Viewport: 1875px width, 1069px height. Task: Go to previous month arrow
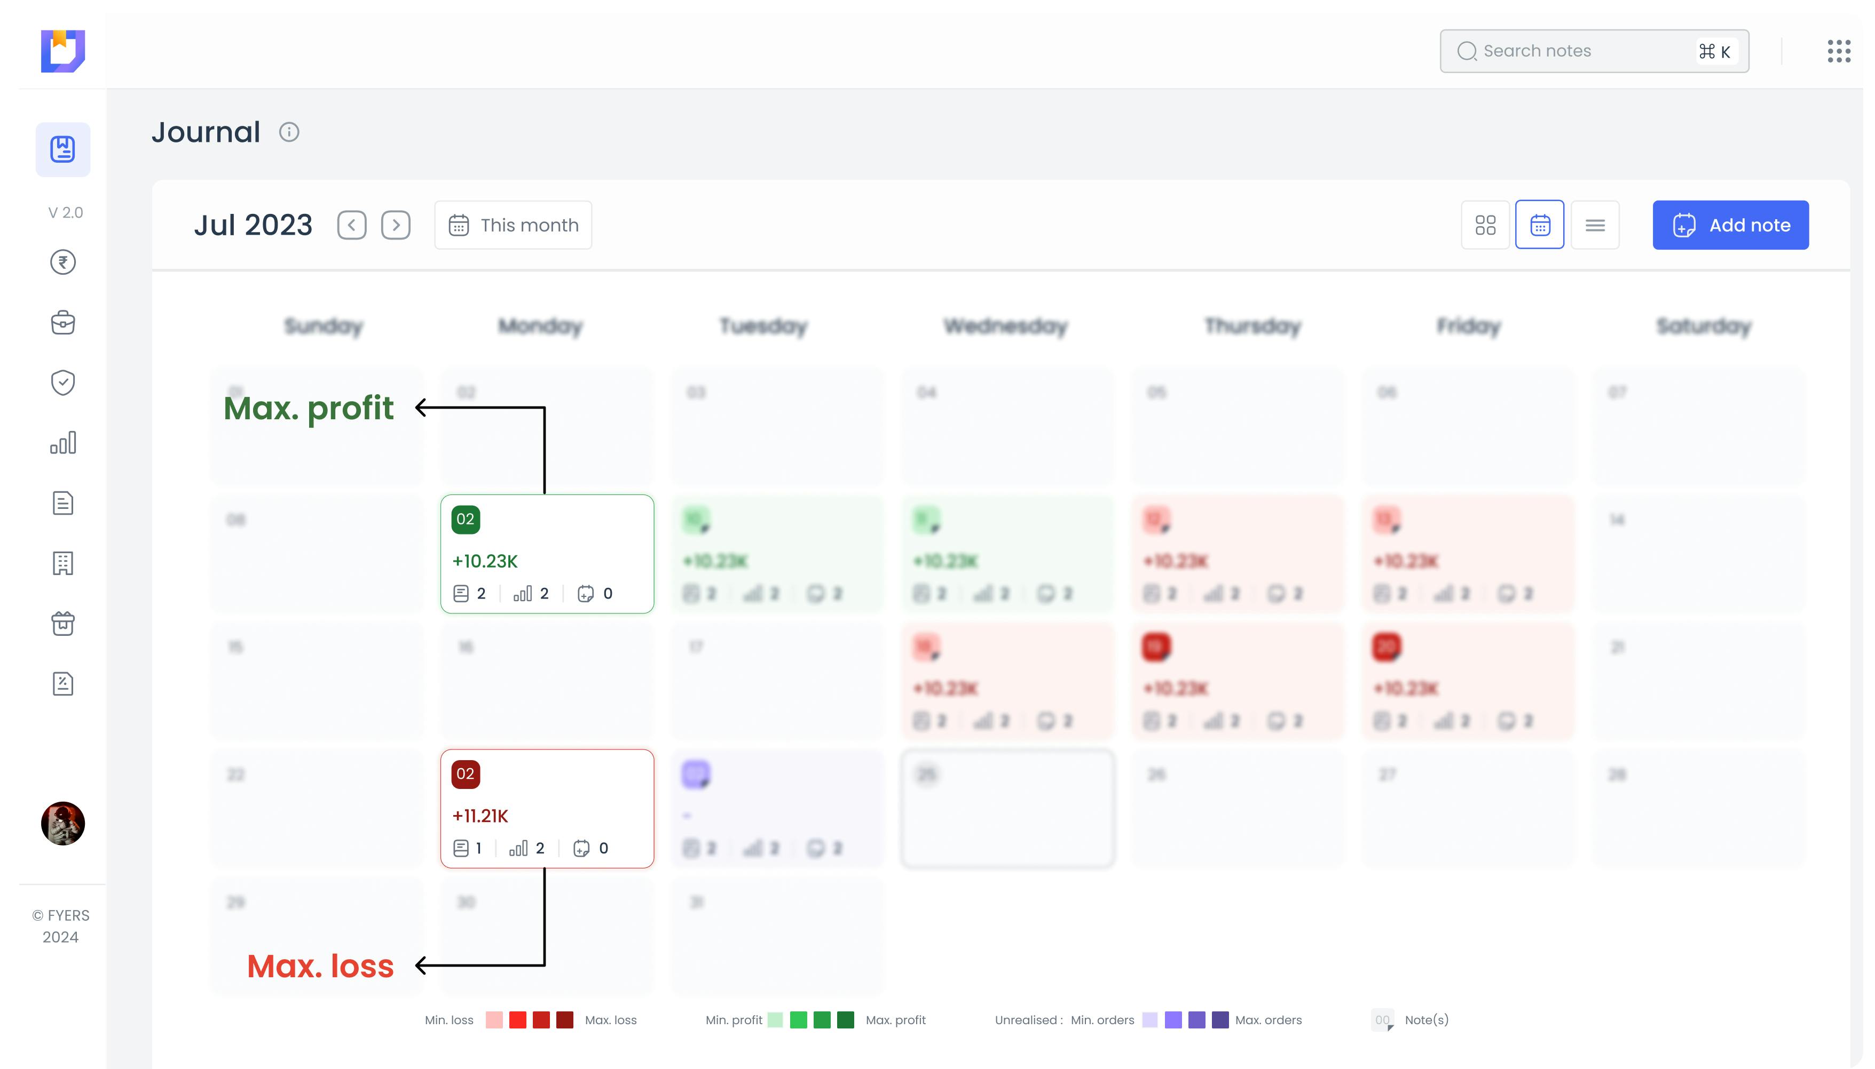[352, 225]
